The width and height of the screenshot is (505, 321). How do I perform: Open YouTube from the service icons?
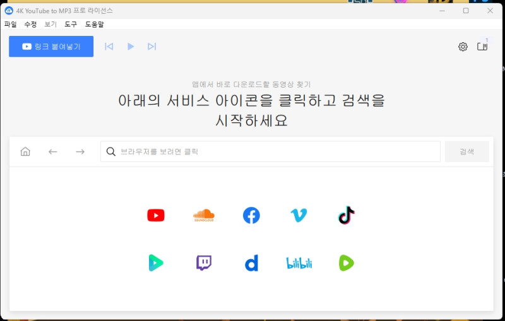tap(155, 216)
